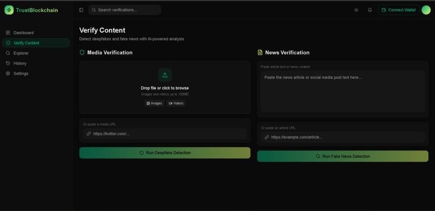435x211 pixels.
Task: Click the Dashboard grid icon
Action: pyautogui.click(x=8, y=33)
